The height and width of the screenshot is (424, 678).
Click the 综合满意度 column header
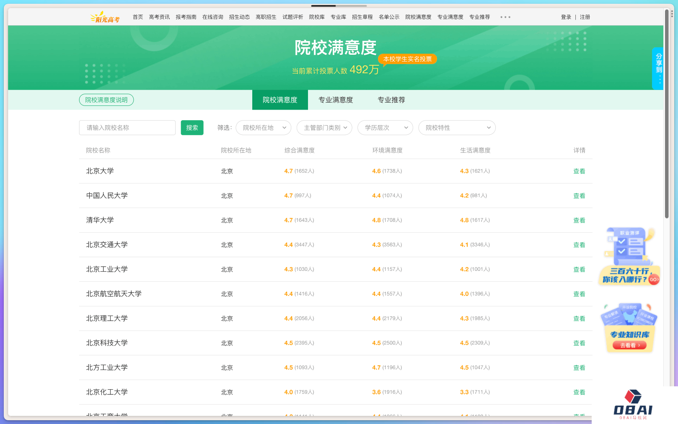pyautogui.click(x=300, y=150)
